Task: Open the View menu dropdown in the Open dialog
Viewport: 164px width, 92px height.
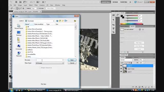Action: click(x=66, y=21)
